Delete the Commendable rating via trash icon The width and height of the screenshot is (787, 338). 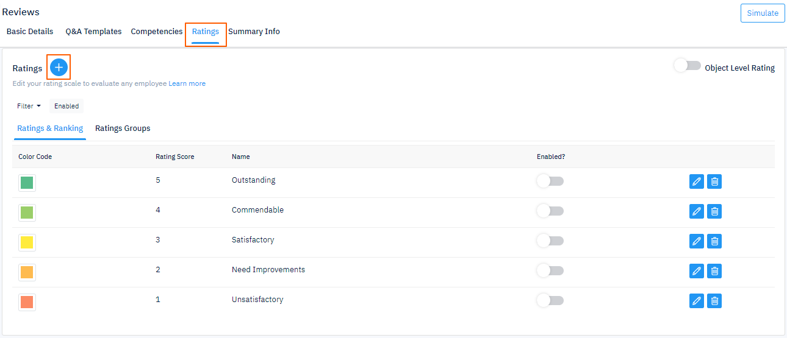714,211
